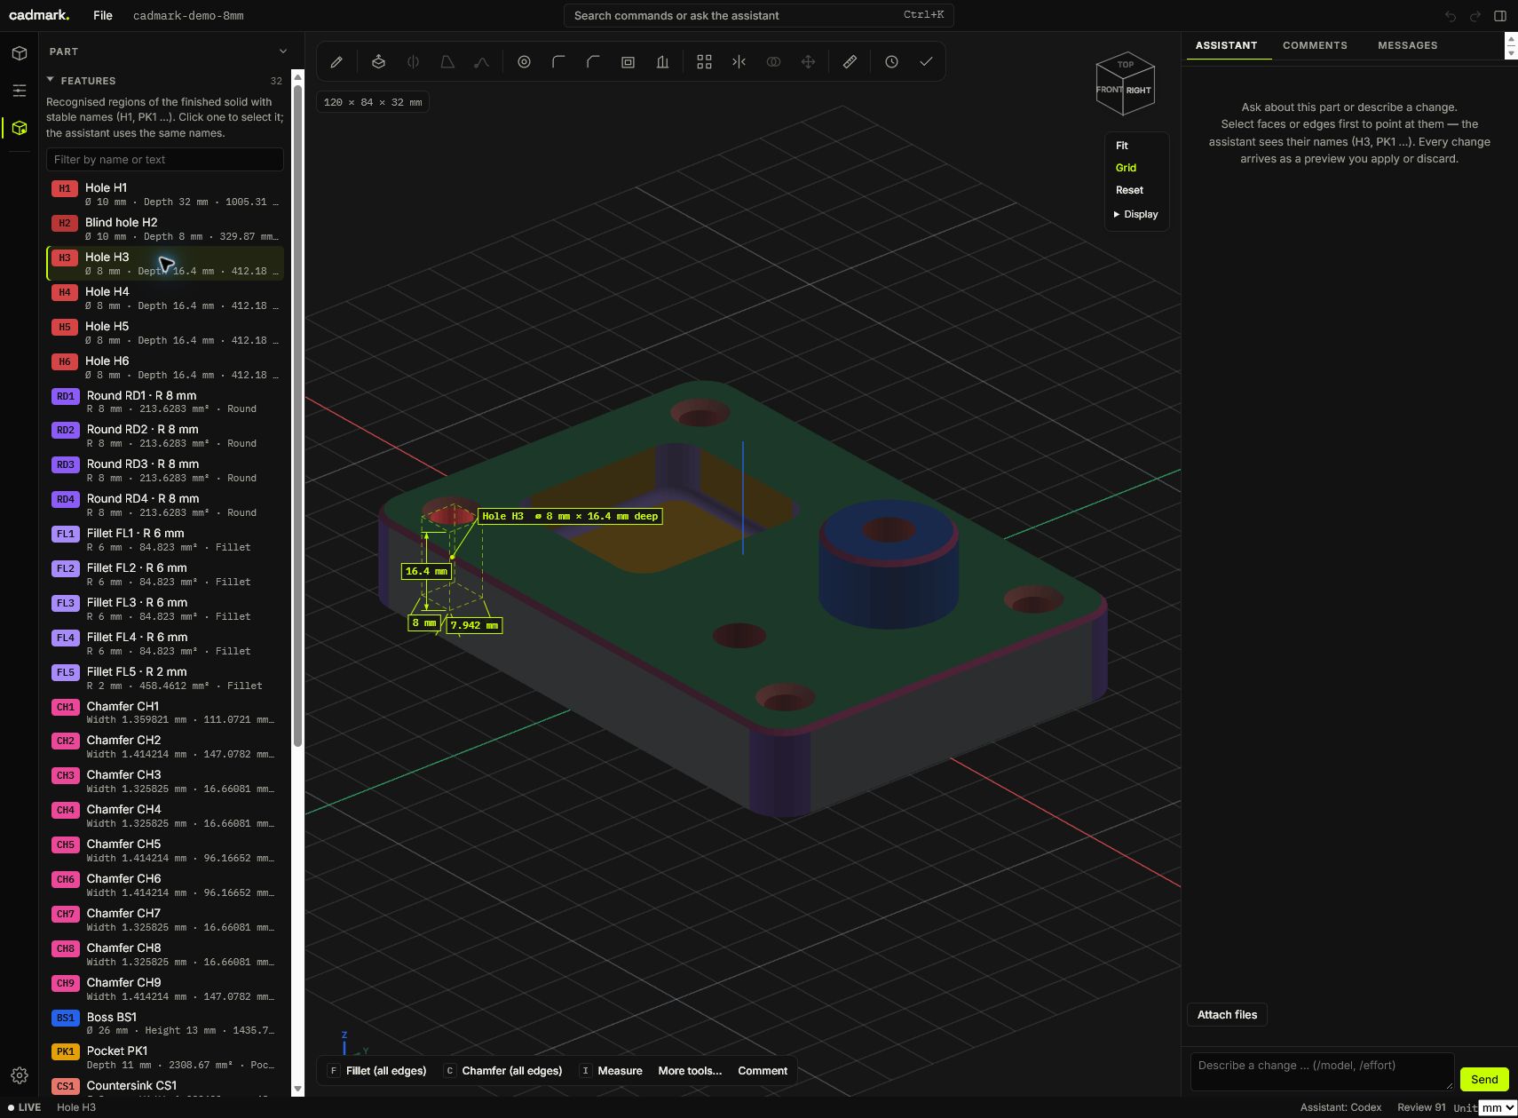
Task: Open the File menu
Action: click(x=103, y=15)
